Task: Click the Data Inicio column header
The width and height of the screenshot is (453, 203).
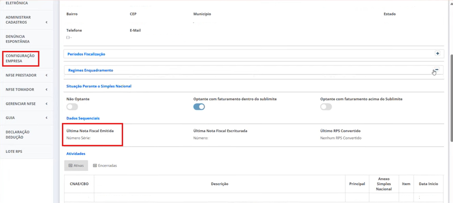Action: (x=428, y=184)
